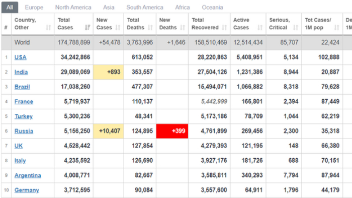Select the All tab
This screenshot has width=352, height=198.
(x=10, y=8)
